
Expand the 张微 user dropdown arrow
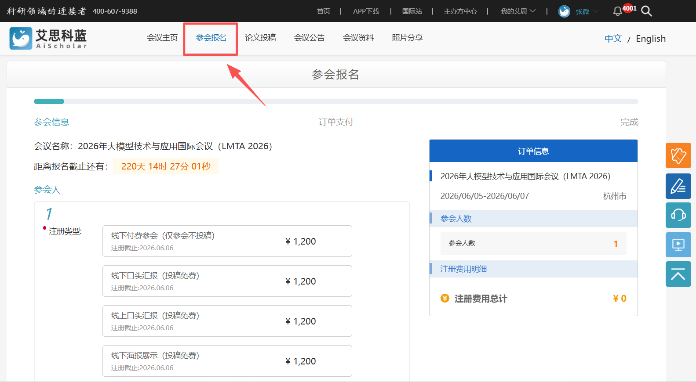(595, 11)
